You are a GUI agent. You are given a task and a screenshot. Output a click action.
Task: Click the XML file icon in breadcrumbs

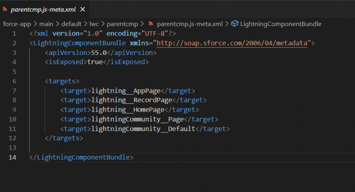click(151, 24)
